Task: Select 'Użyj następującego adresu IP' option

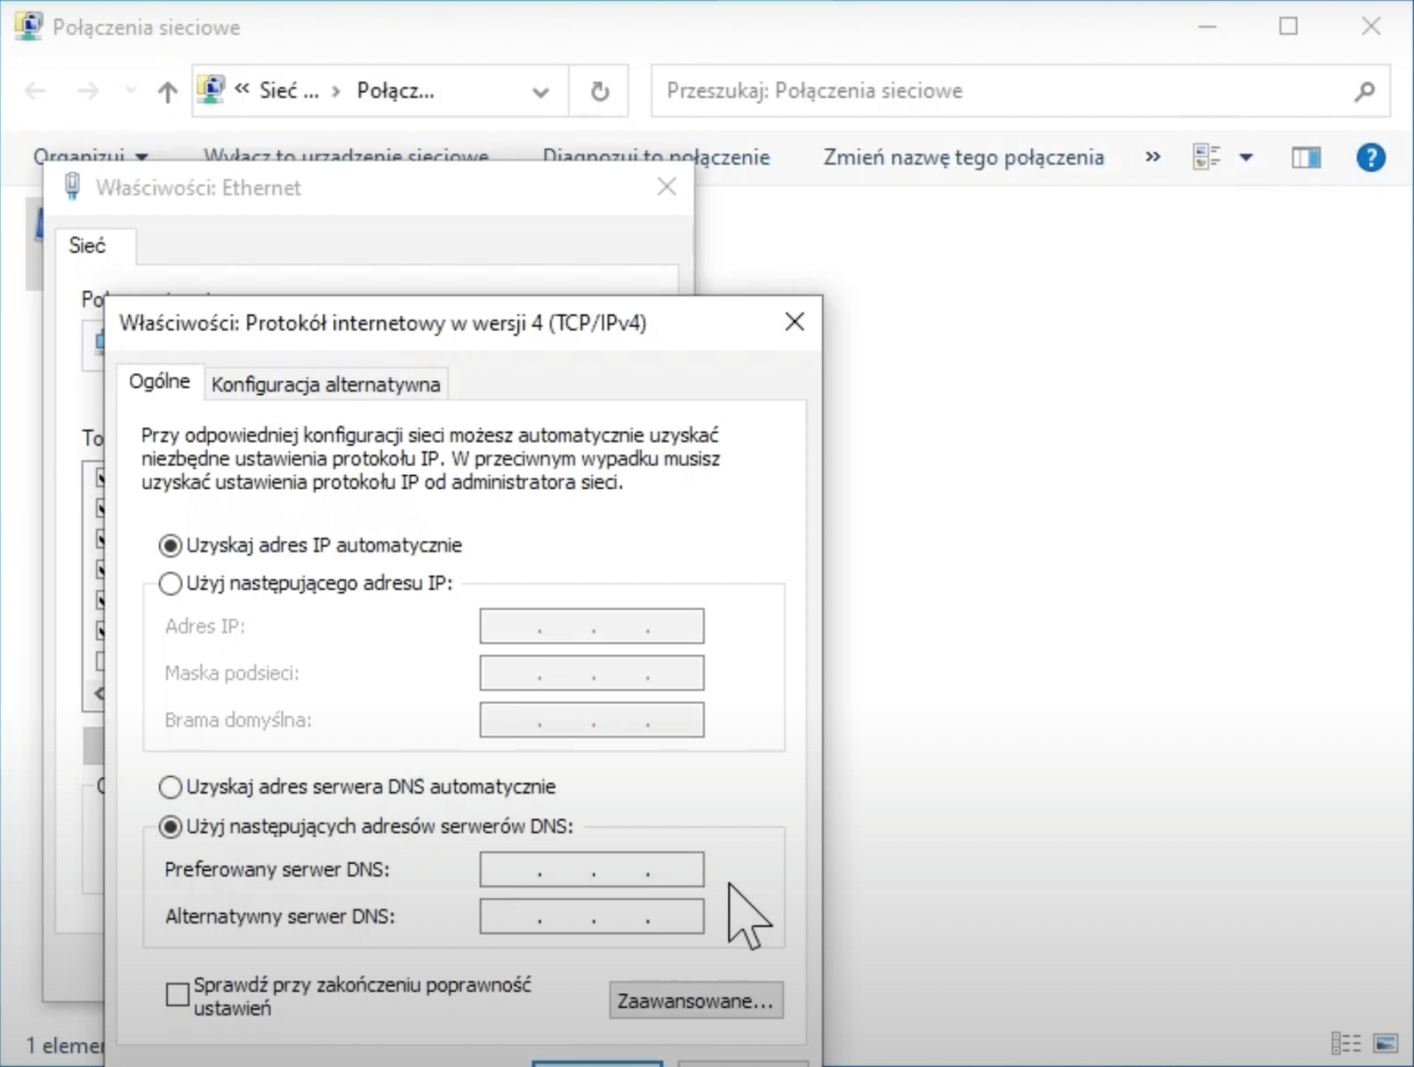Action: coord(170,584)
